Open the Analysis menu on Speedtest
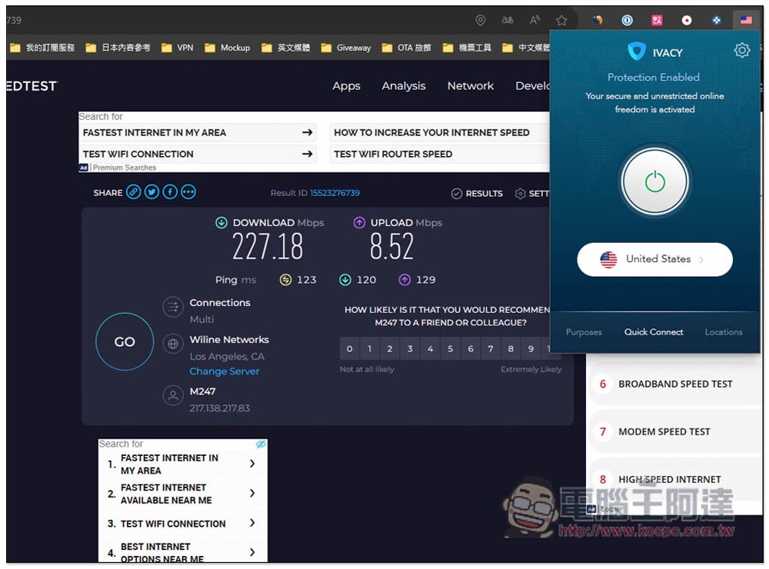769x569 pixels. [x=404, y=86]
